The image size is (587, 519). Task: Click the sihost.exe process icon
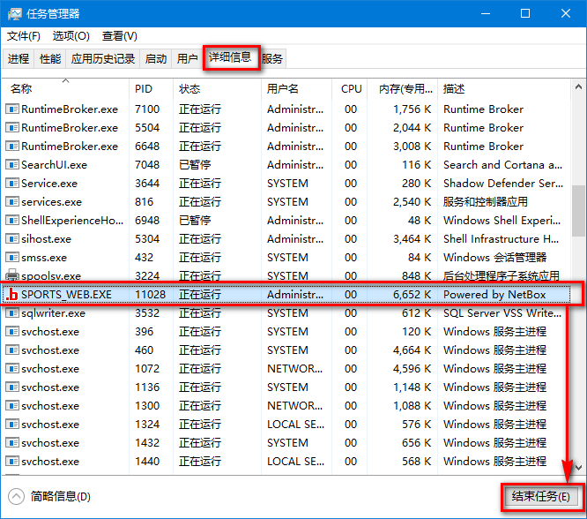click(12, 239)
